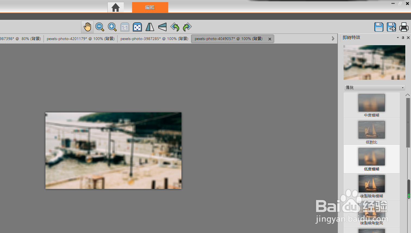Set view to 1:1 actual size
411x233 pixels.
(125, 27)
